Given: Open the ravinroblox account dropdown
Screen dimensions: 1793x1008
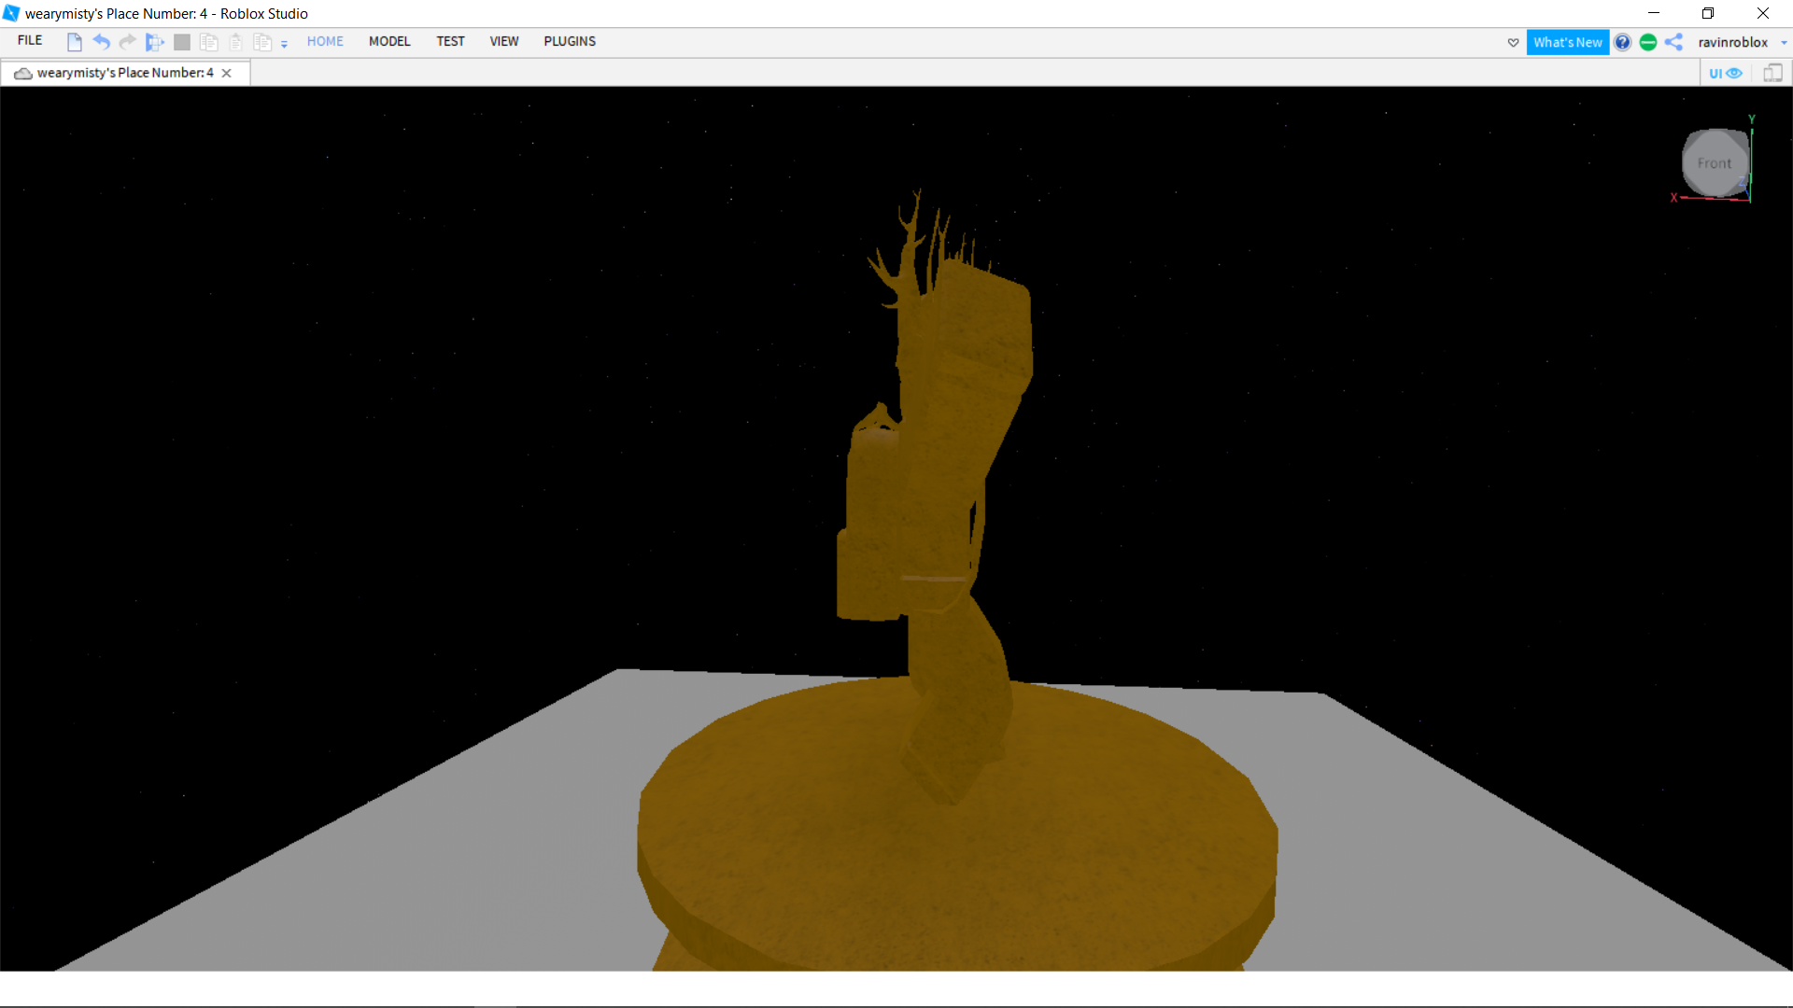Looking at the screenshot, I should 1735,42.
